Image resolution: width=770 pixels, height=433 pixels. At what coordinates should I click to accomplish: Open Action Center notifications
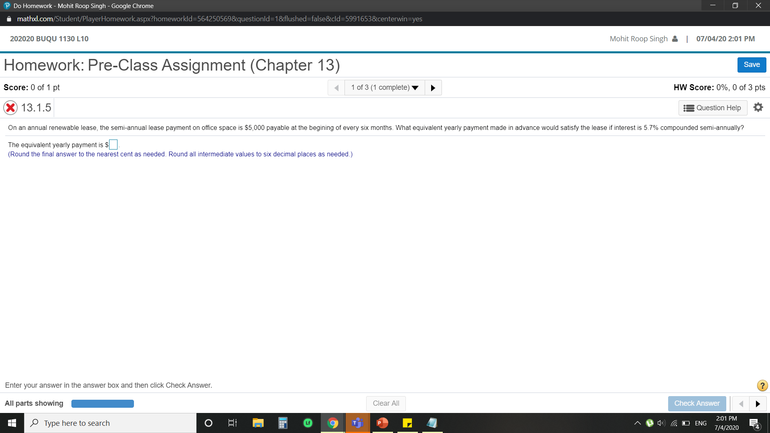(x=756, y=423)
